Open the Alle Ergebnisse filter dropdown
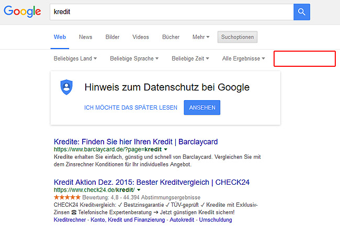 243,58
